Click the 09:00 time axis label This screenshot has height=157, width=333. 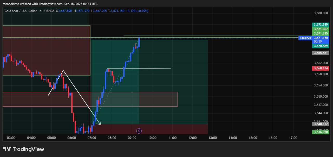tap(132, 138)
